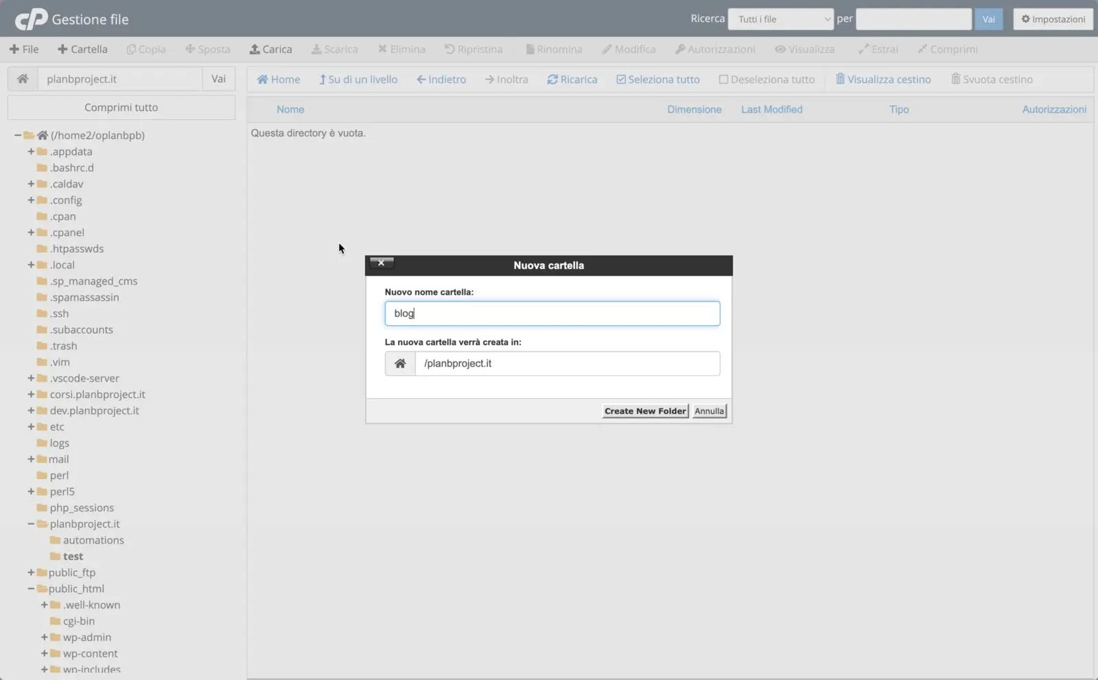
Task: Collapse the planbproject.it folder
Action: coord(31,524)
